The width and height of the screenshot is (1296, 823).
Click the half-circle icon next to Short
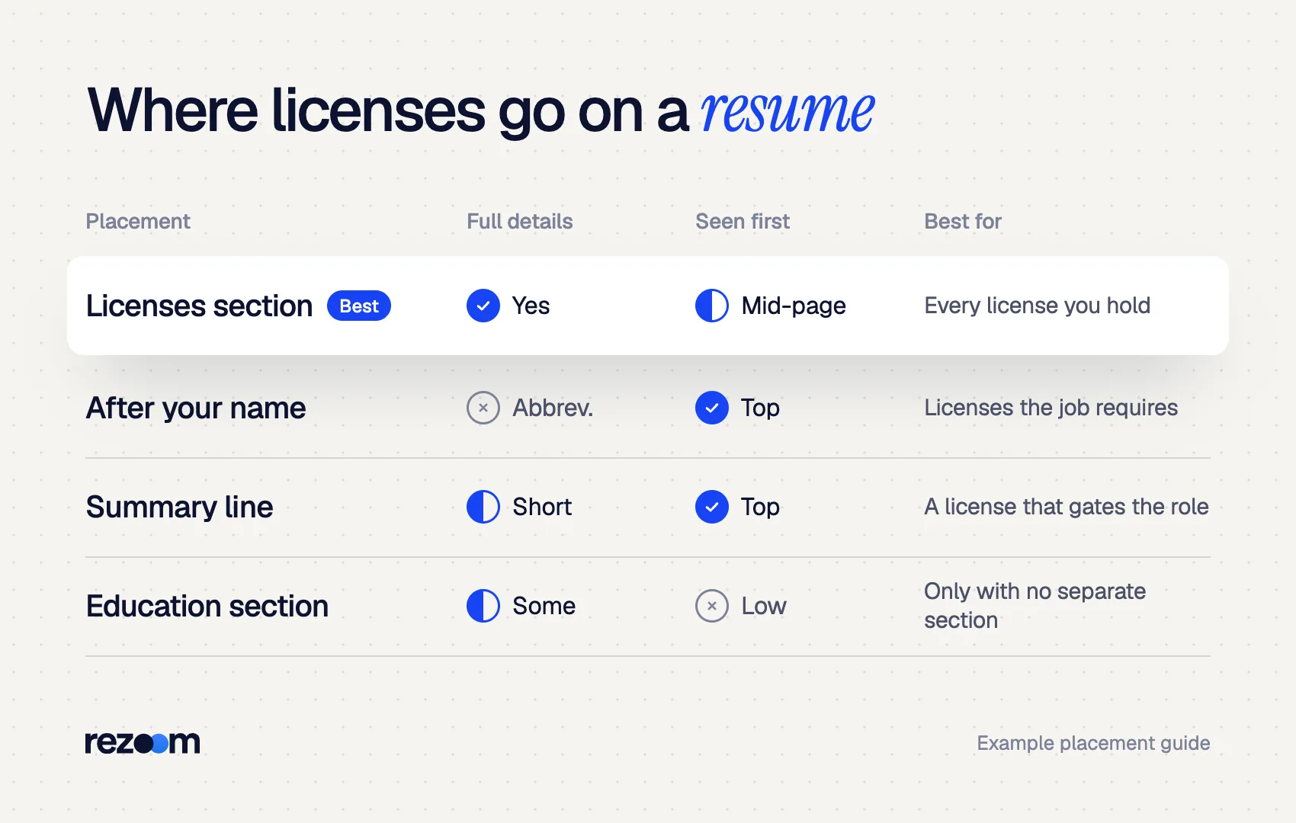[x=483, y=507]
